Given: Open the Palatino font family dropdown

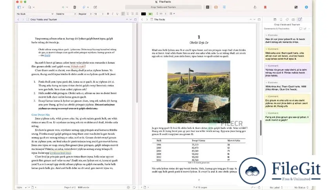Looking at the screenshot, I should [66, 14].
